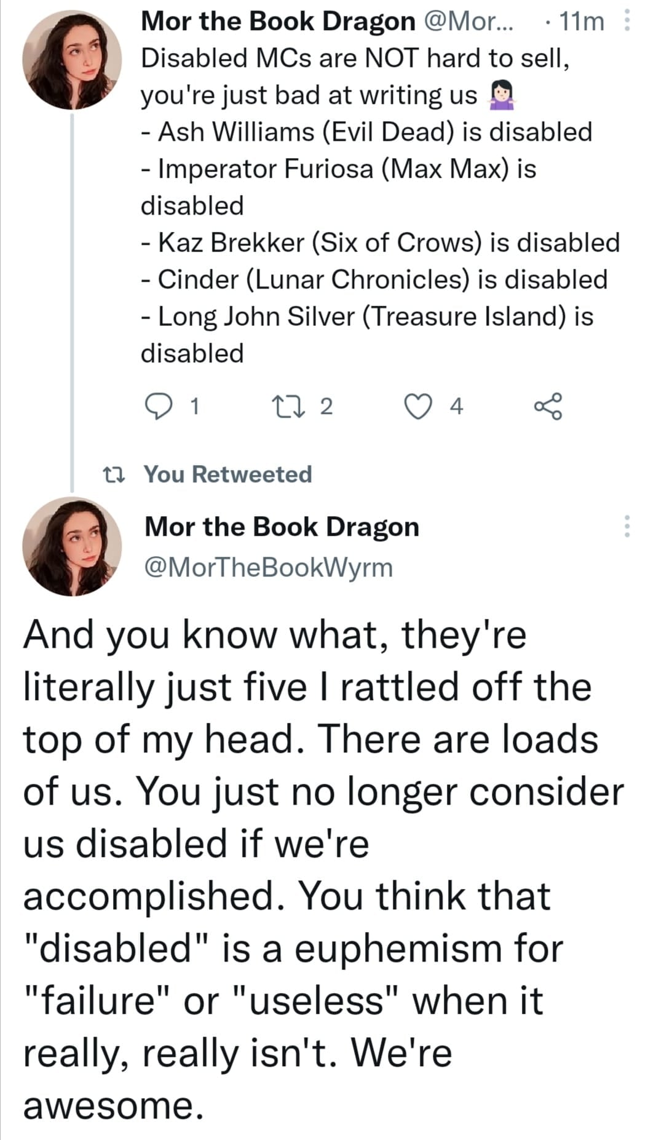
Task: Open the @MorTheBookWyrm handle link
Action: click(268, 567)
